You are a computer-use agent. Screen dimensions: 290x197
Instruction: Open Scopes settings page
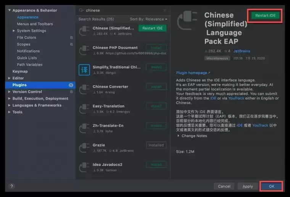(x=24, y=44)
